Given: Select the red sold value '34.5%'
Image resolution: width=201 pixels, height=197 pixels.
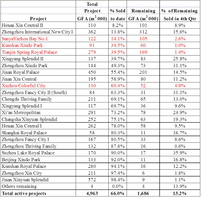Looking at the screenshot, I should pyautogui.click(x=118, y=45).
